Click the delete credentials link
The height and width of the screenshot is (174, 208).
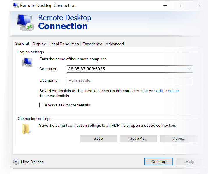(173, 91)
